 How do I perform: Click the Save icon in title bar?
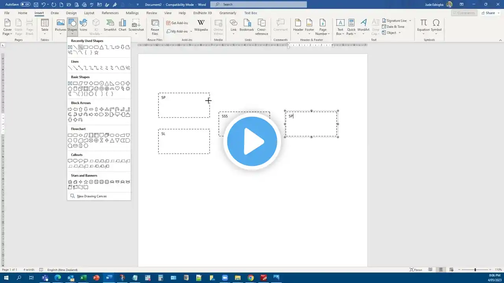(36, 4)
